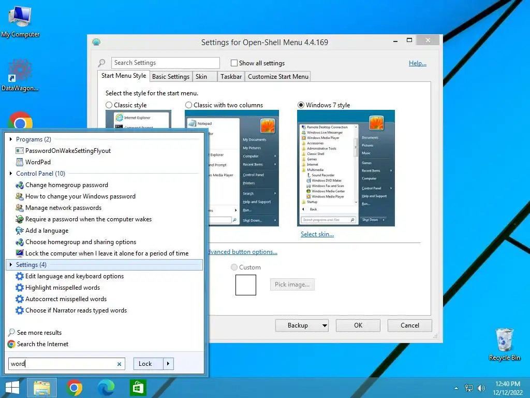This screenshot has width=530, height=398.
Task: Click the custom button image preview box
Action: point(246,285)
